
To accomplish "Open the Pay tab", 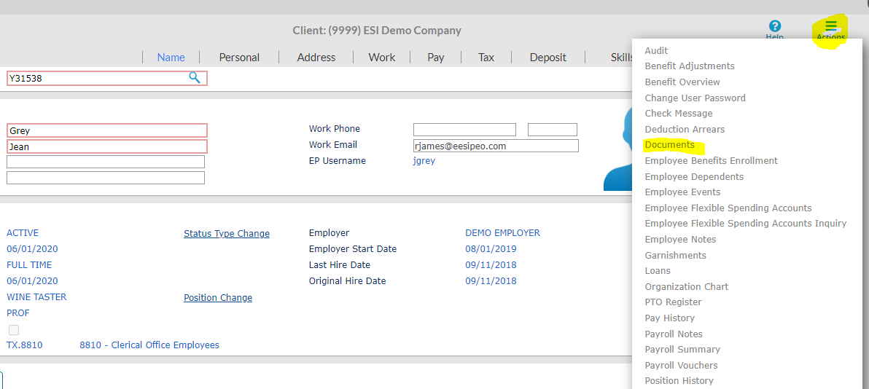I will tap(436, 58).
